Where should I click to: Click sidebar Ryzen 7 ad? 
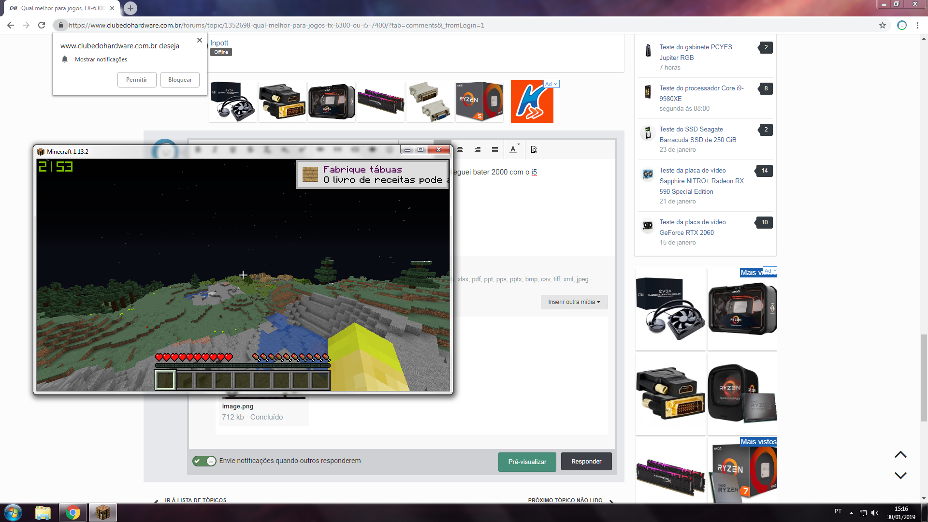742,471
